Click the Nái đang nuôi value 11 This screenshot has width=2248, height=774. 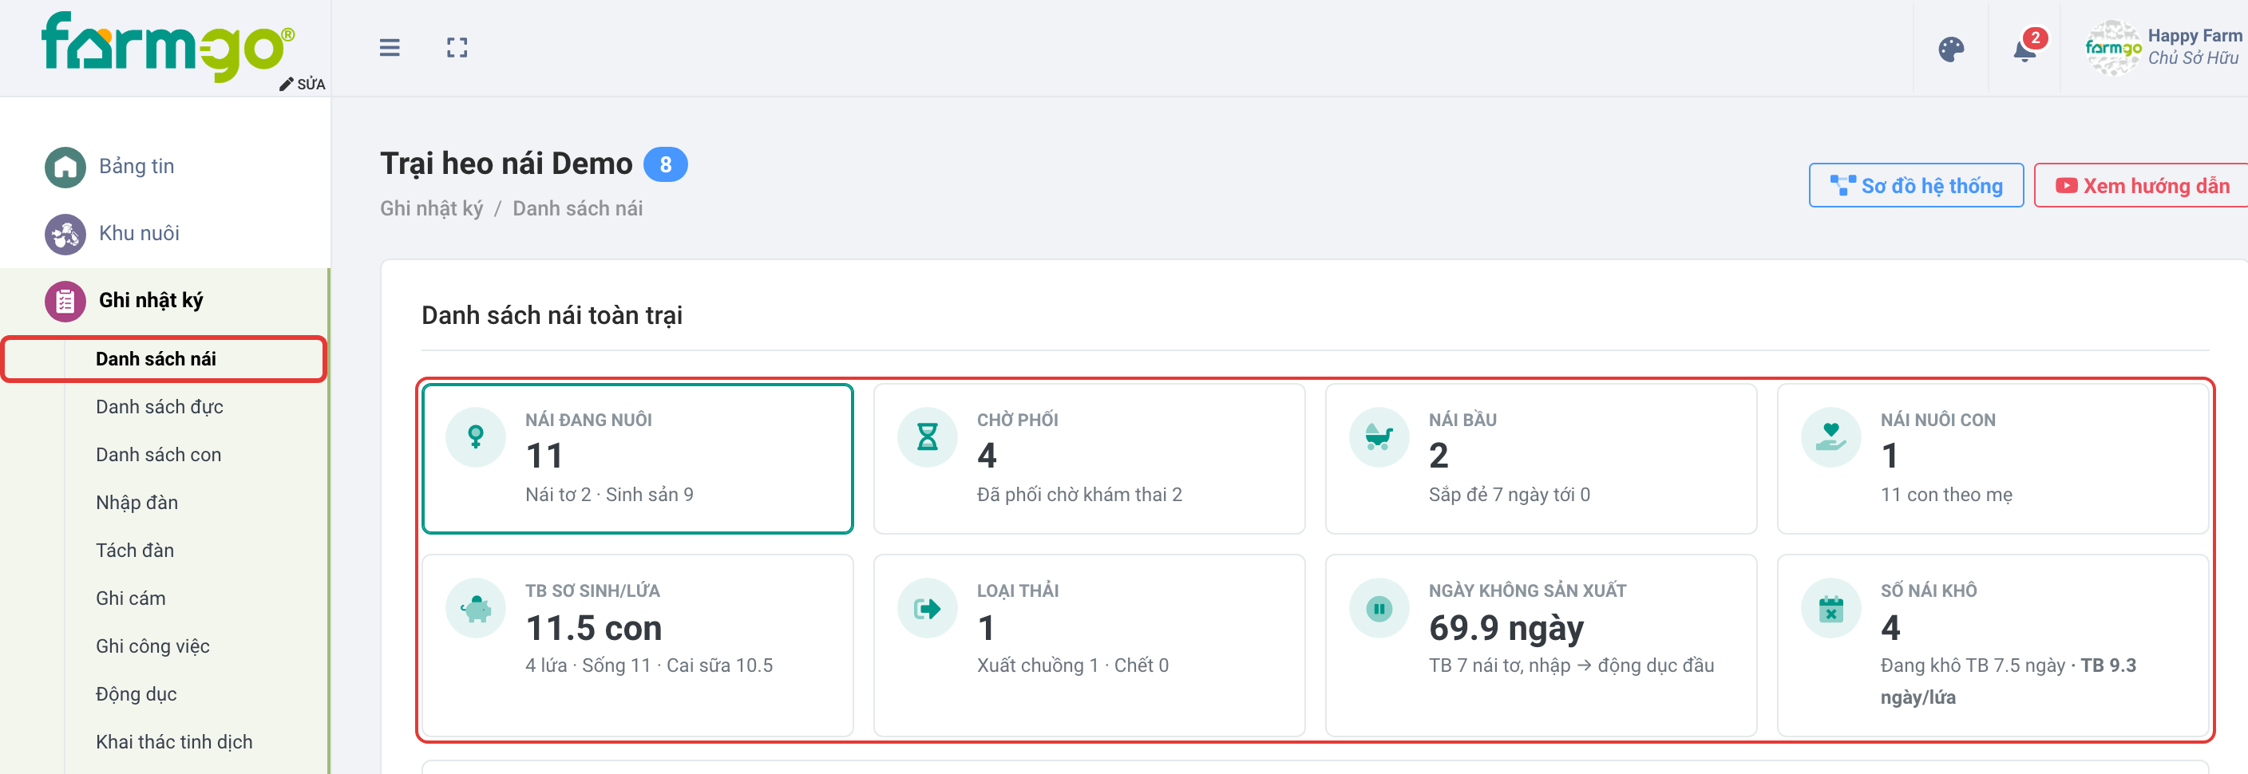coord(544,456)
